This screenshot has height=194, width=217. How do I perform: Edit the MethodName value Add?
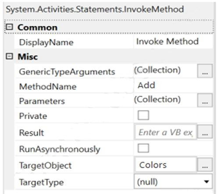146,85
